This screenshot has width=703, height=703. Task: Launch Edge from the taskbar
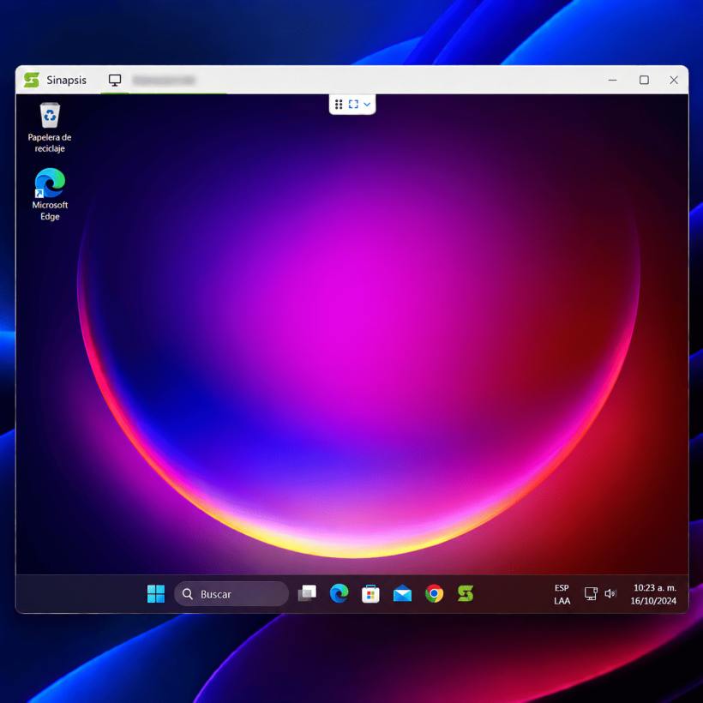[339, 593]
